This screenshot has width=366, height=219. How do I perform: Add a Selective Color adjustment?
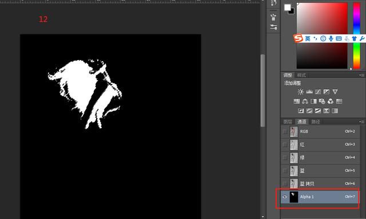click(327, 111)
